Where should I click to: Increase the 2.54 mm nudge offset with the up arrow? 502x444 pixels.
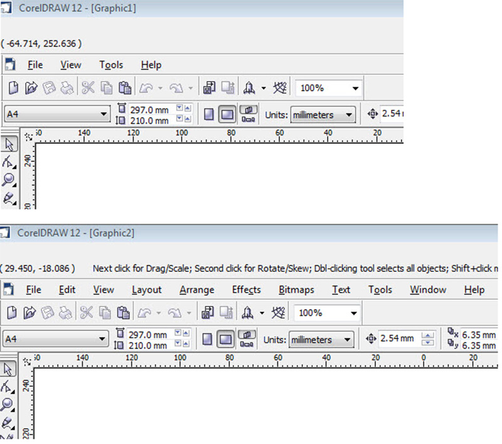click(428, 336)
